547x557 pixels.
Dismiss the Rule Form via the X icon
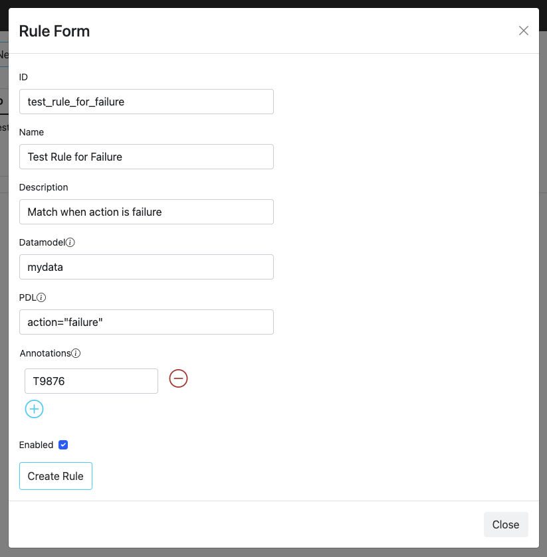coord(524,31)
